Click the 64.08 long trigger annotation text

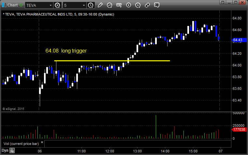[x=66, y=51]
